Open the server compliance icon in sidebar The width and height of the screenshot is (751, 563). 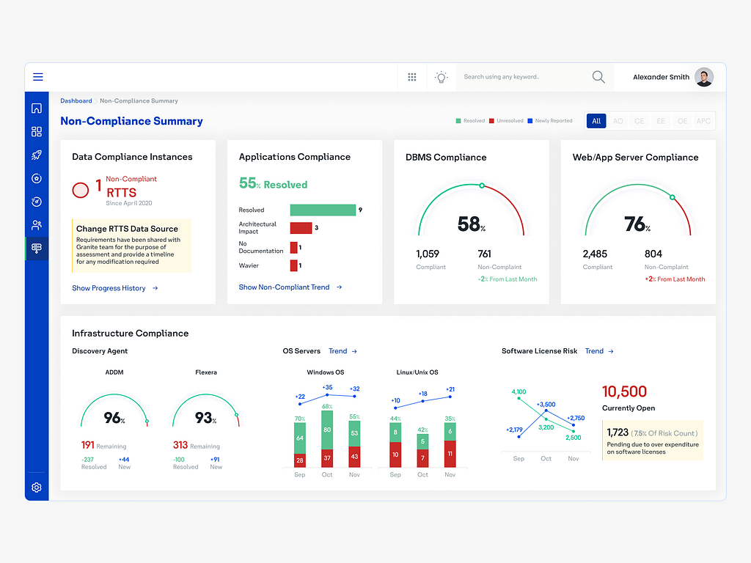click(37, 249)
